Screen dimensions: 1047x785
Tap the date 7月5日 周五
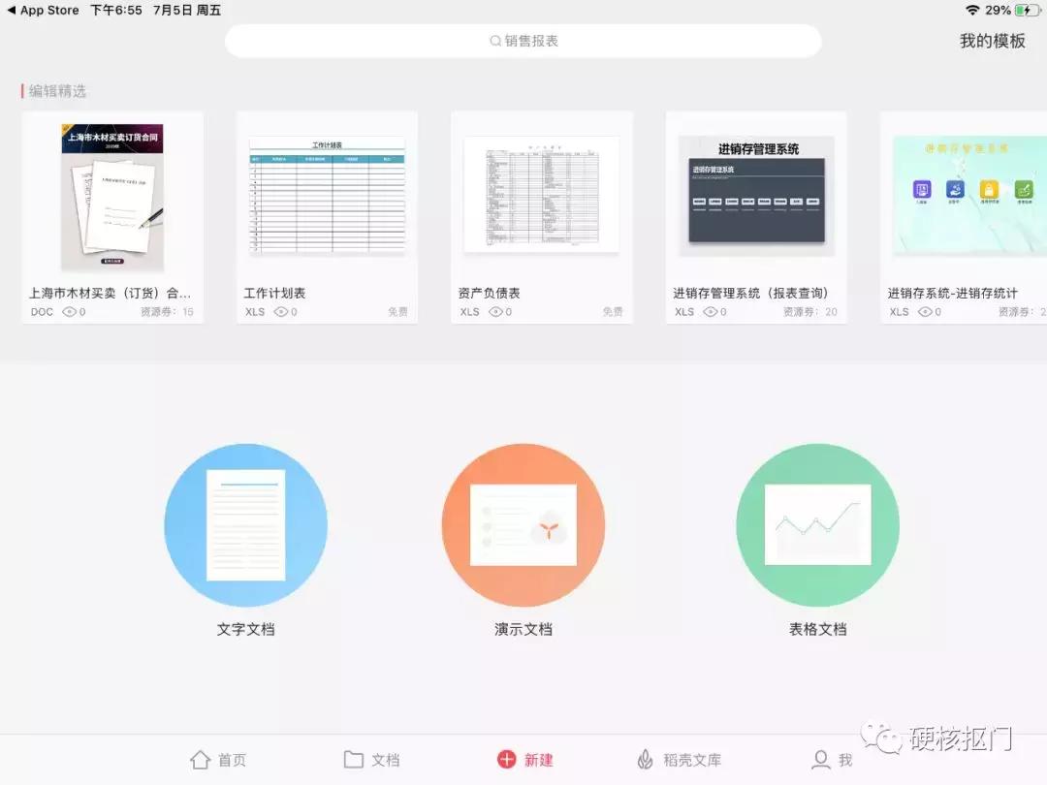[x=187, y=10]
